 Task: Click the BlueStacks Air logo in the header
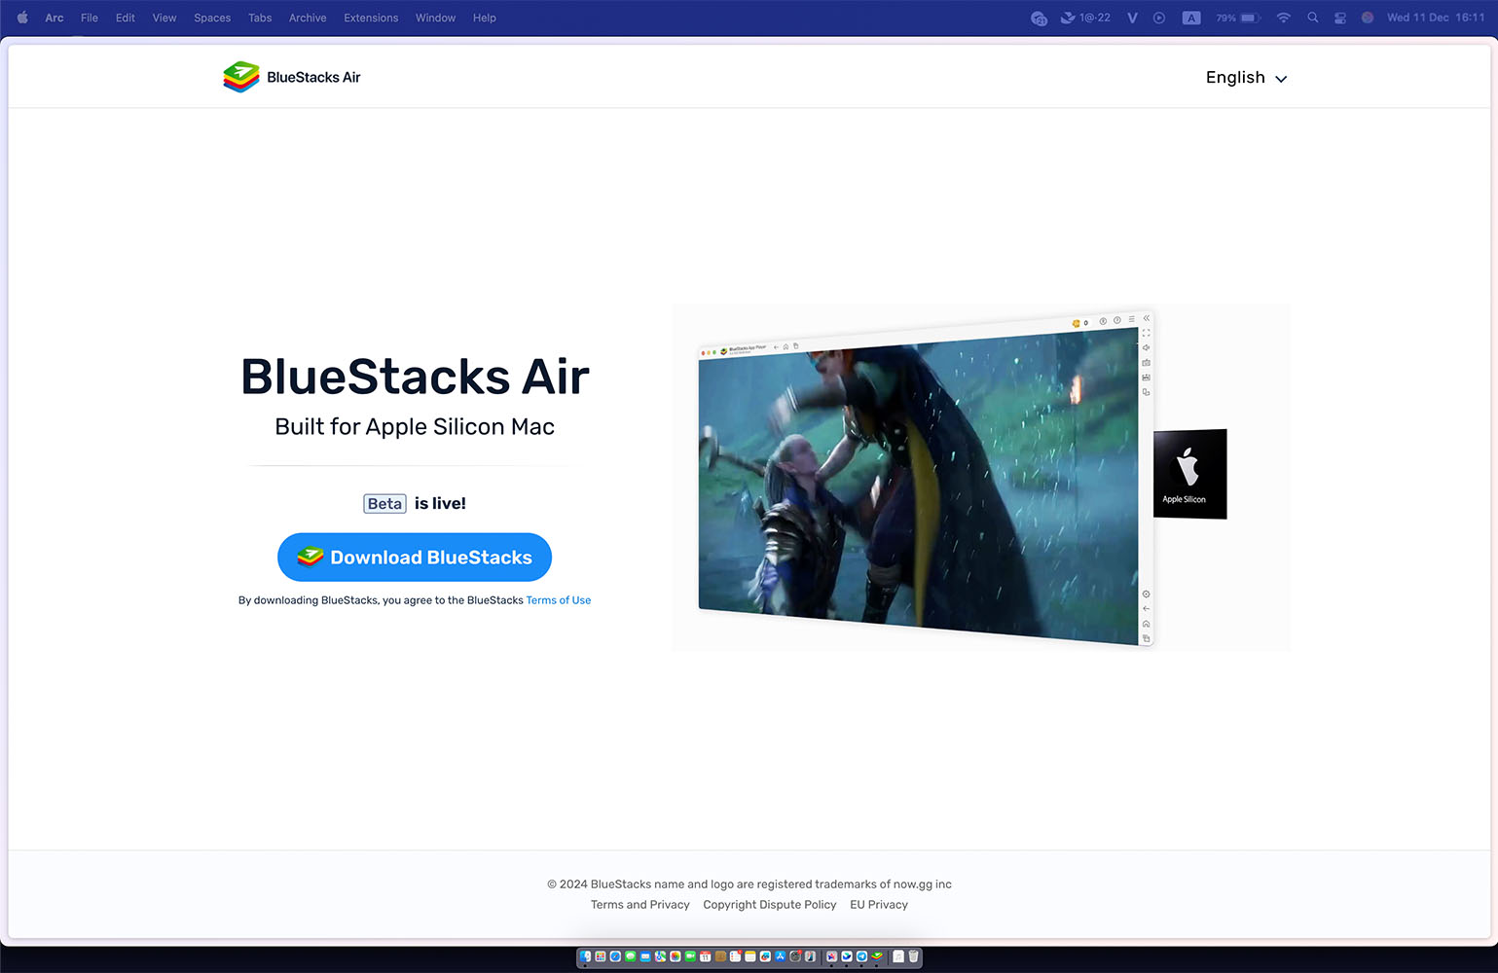(292, 77)
